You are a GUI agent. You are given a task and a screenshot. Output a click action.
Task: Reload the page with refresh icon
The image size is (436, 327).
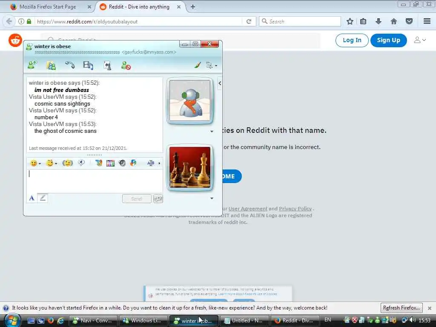coord(249,21)
